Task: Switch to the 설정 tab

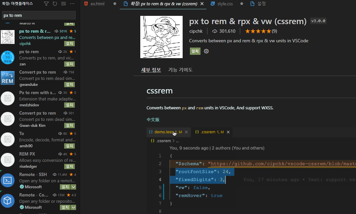Action: 261,4
